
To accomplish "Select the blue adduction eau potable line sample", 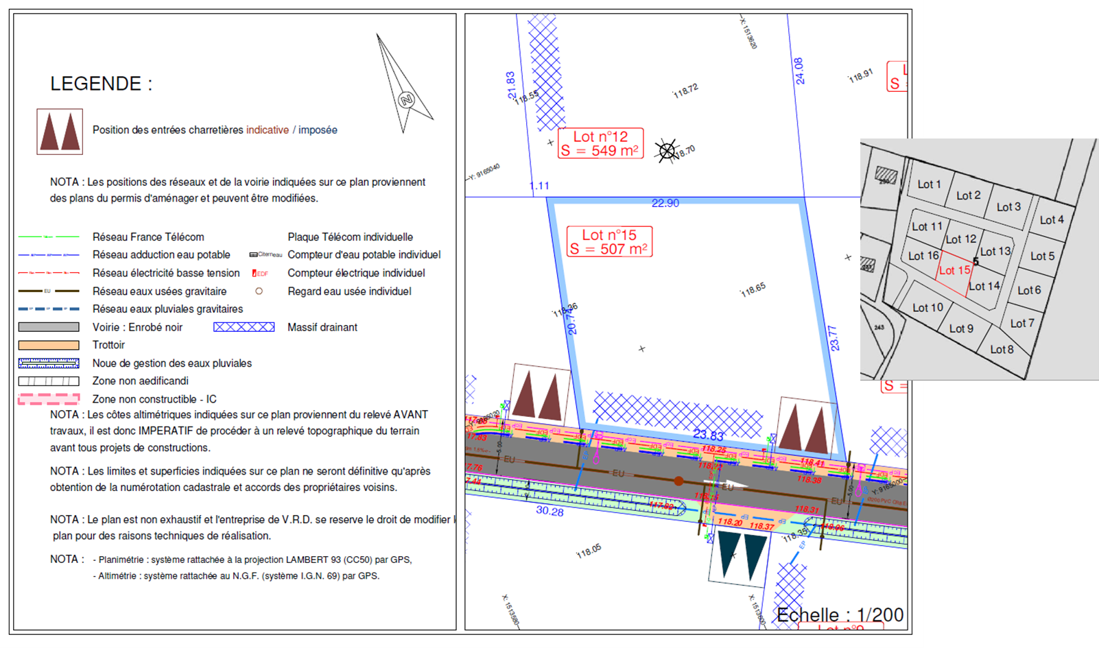I will [49, 254].
